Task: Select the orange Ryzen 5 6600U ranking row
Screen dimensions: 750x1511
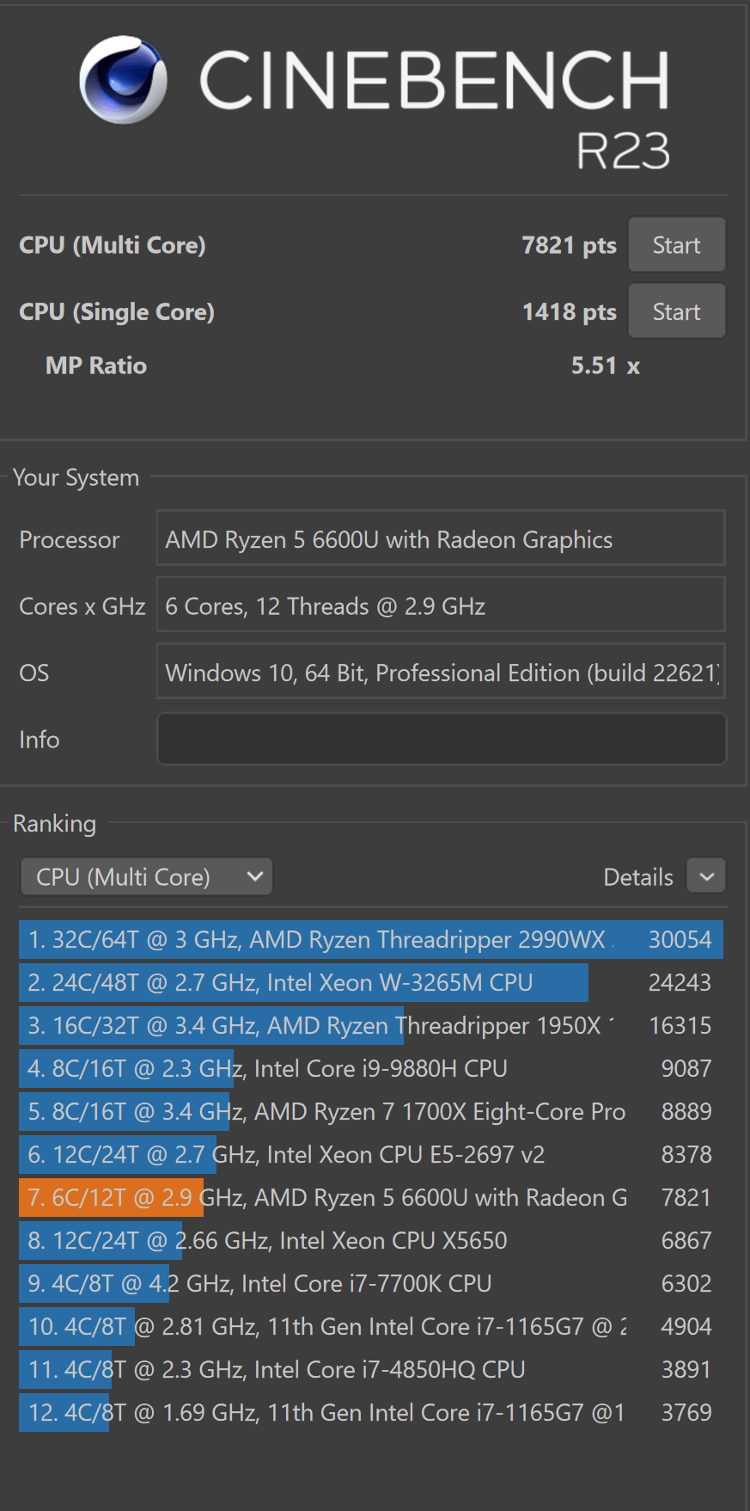Action: 370,1197
